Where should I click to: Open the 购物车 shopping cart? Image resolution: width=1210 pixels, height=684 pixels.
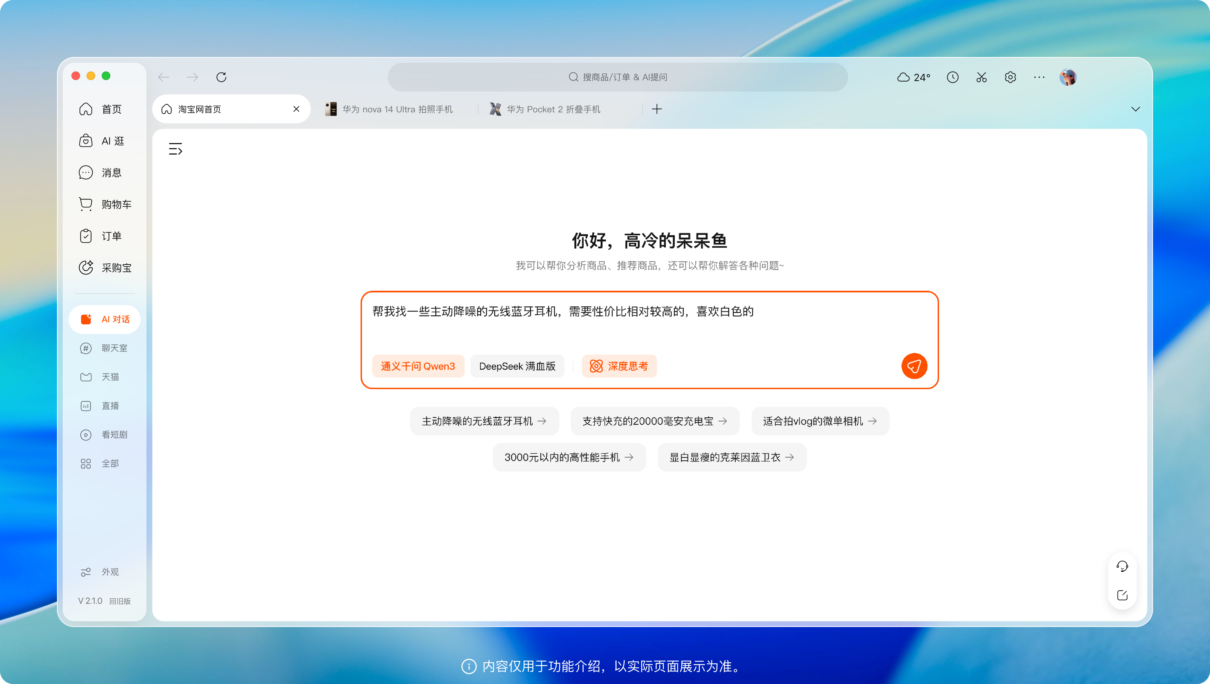click(x=104, y=204)
